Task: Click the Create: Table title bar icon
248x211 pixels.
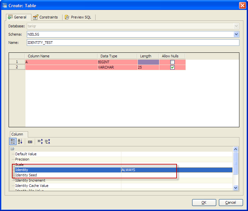Action: [5, 6]
